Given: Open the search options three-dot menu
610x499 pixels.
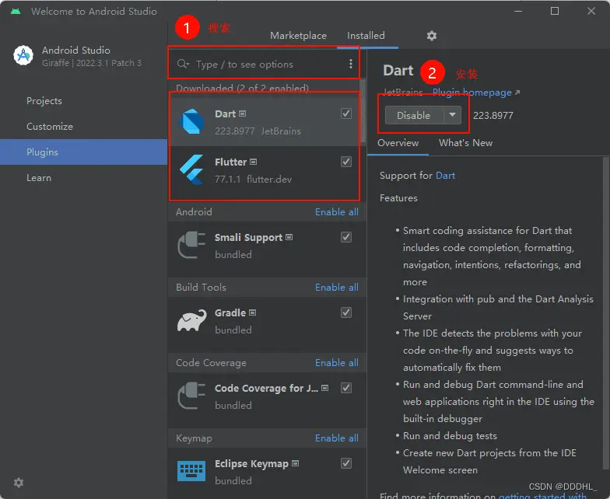Looking at the screenshot, I should [x=351, y=65].
